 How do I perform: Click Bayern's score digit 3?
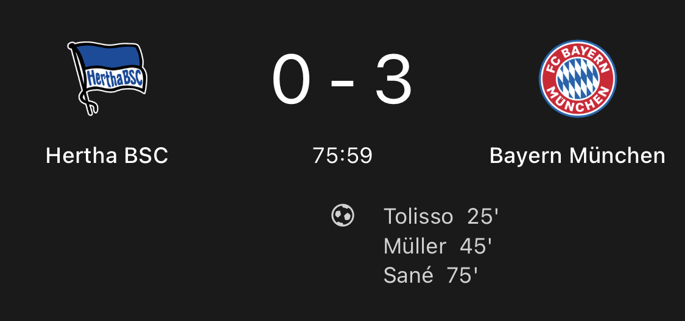[393, 80]
